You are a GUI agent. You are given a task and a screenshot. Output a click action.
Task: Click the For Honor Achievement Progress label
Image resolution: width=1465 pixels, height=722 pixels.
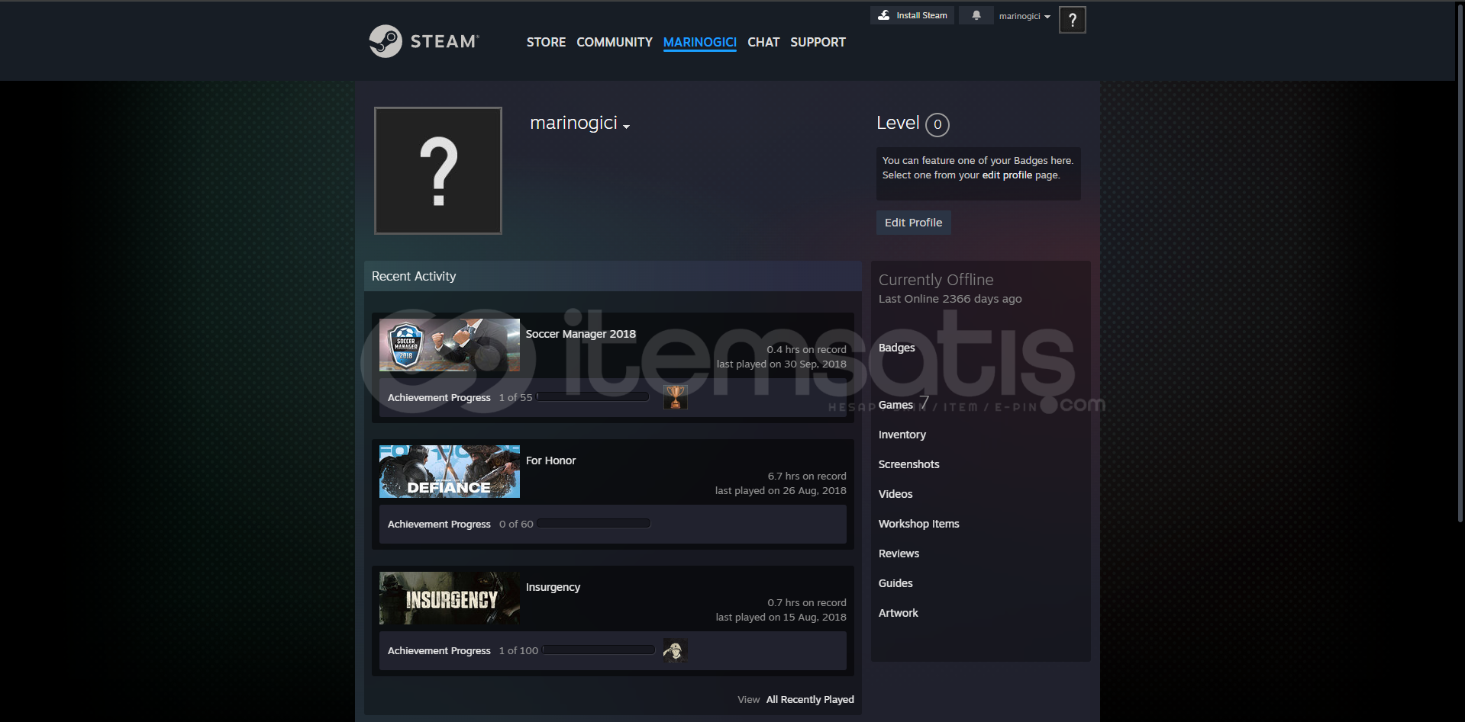[x=439, y=525]
